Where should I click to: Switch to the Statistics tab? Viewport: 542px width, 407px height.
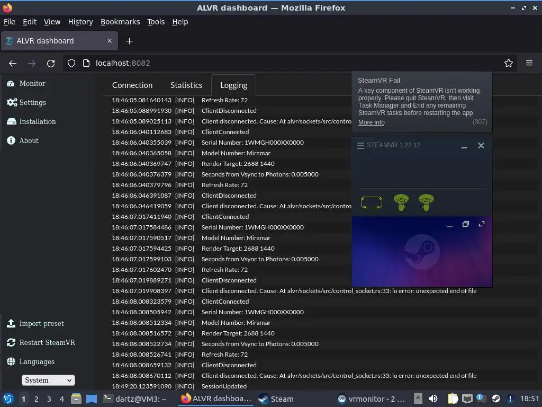coord(186,85)
